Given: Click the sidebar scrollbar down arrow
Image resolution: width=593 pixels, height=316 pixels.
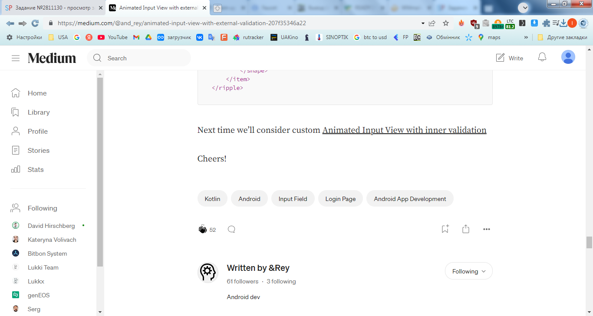Looking at the screenshot, I should coord(100,312).
